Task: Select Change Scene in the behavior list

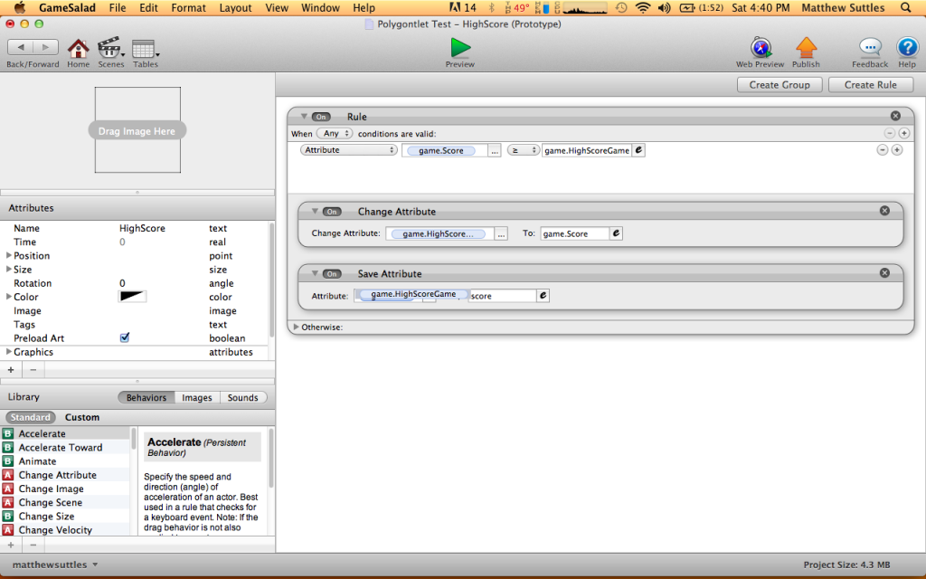Action: pos(50,502)
